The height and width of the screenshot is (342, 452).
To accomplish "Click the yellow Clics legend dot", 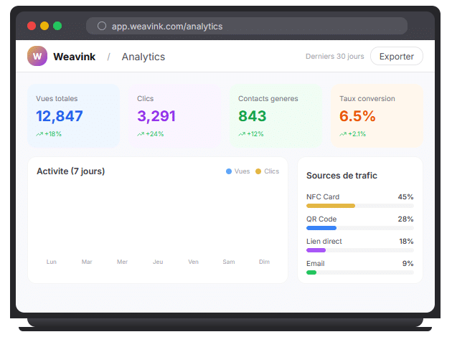I will (x=258, y=171).
